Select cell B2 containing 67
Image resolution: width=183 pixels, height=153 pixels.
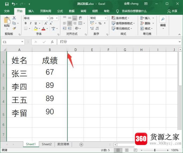[x=50, y=71]
